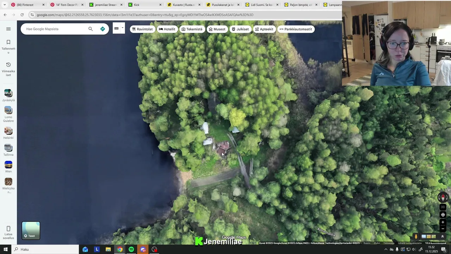
Task: Filter by Tekemistä
Action: [x=192, y=29]
